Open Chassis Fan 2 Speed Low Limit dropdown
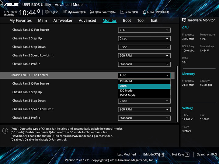The height and width of the screenshot is (164, 219). coord(144,56)
